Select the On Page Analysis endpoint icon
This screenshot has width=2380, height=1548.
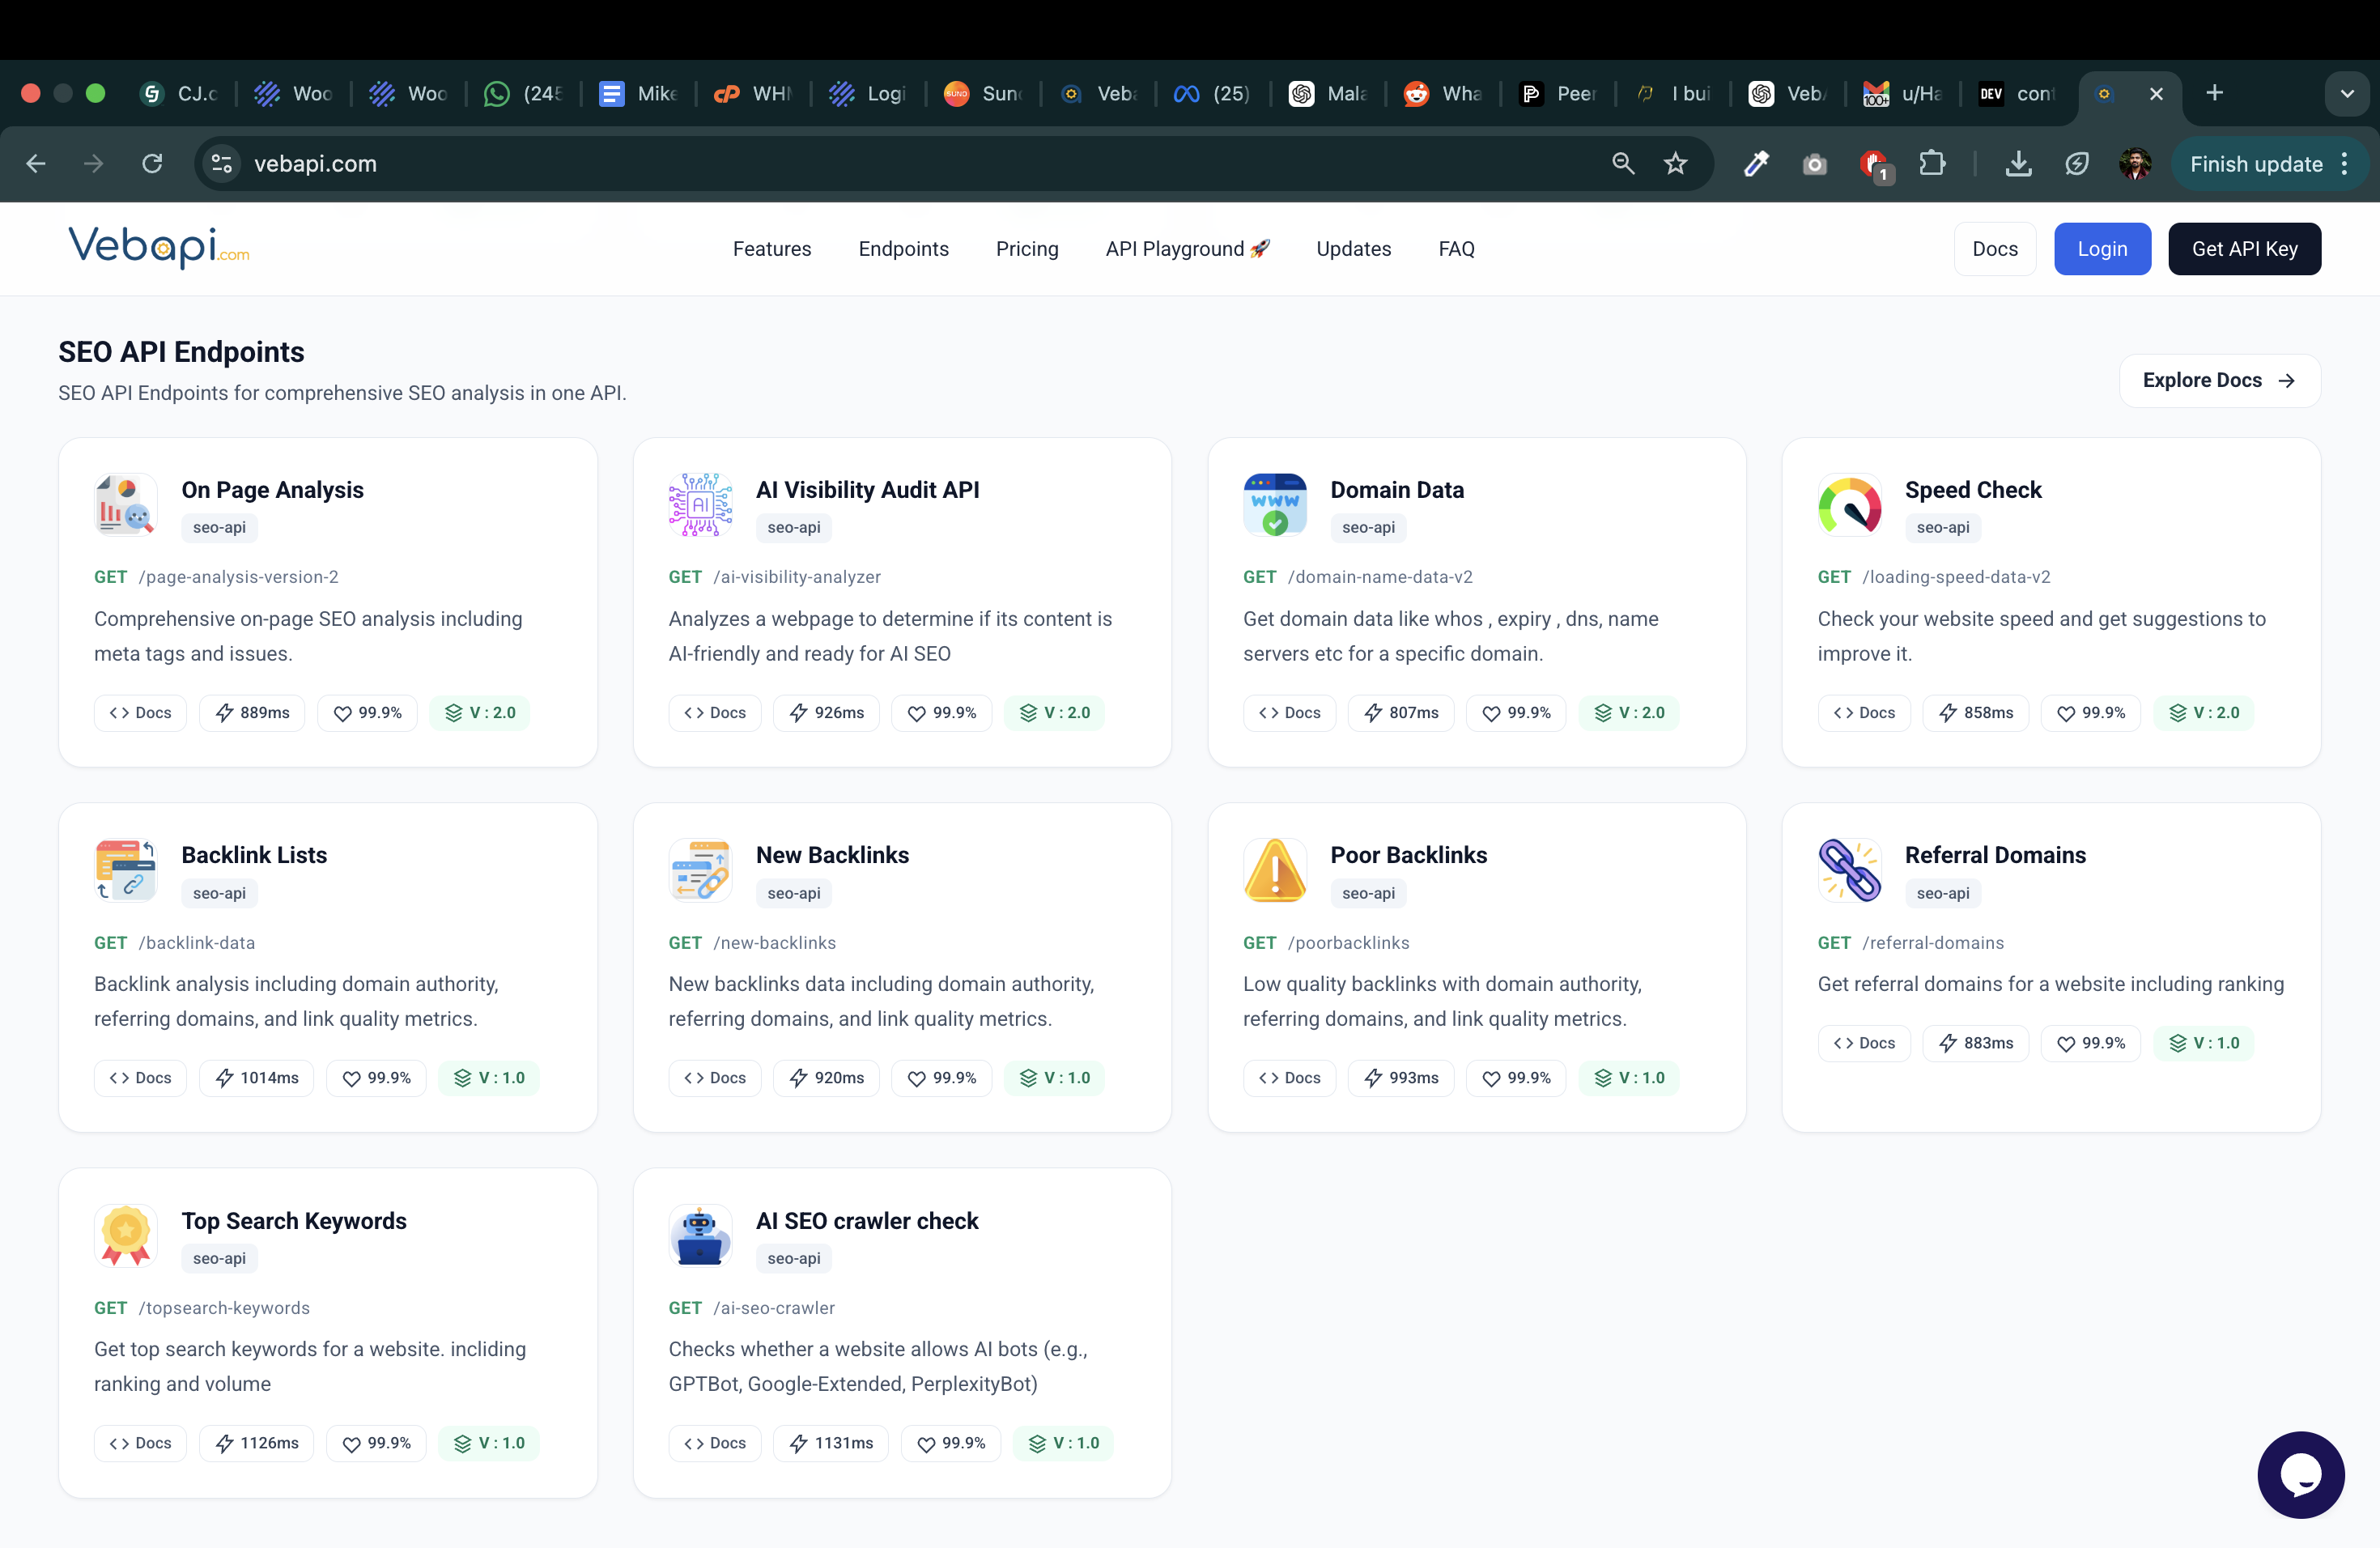pyautogui.click(x=125, y=505)
